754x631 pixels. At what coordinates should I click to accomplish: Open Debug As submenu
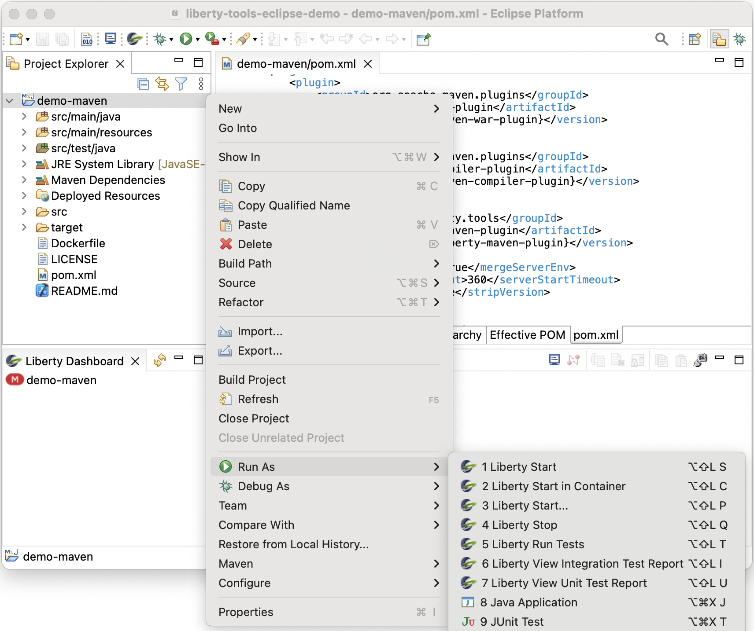[329, 486]
